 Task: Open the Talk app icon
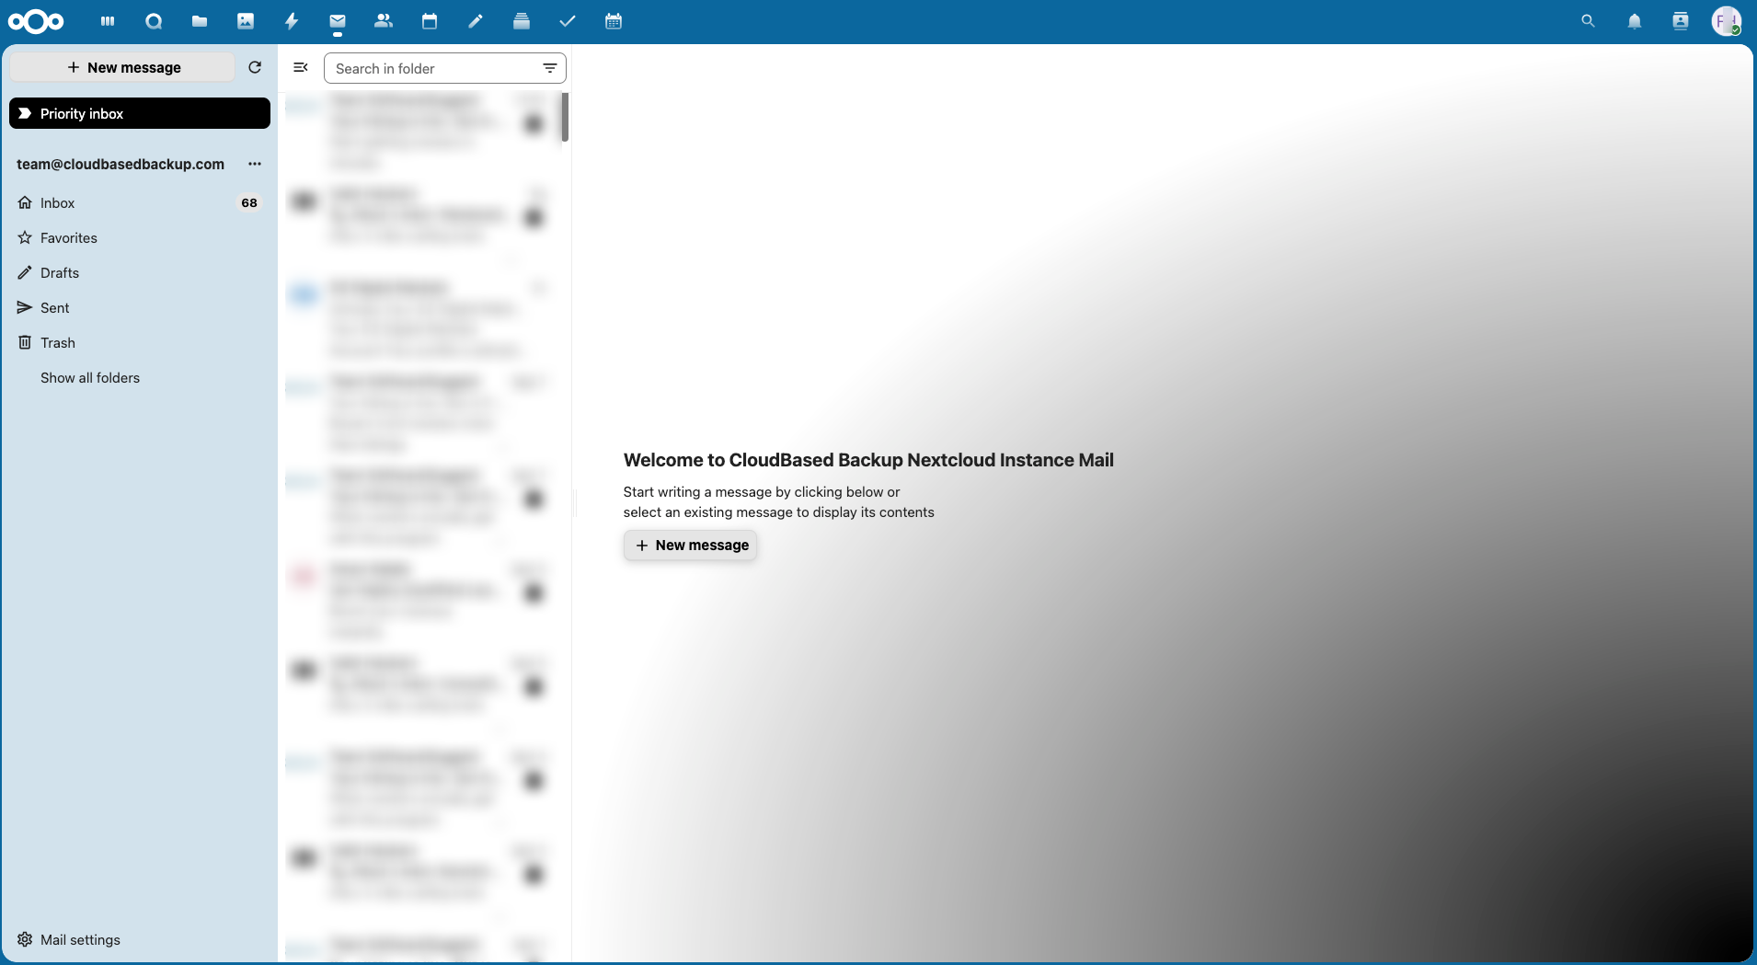point(154,21)
